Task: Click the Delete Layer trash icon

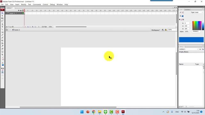Action: tap(13, 27)
